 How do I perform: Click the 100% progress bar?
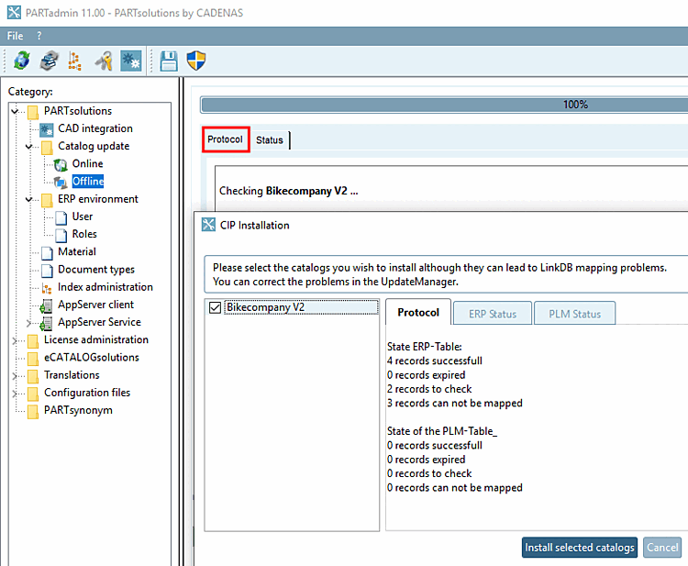point(444,105)
